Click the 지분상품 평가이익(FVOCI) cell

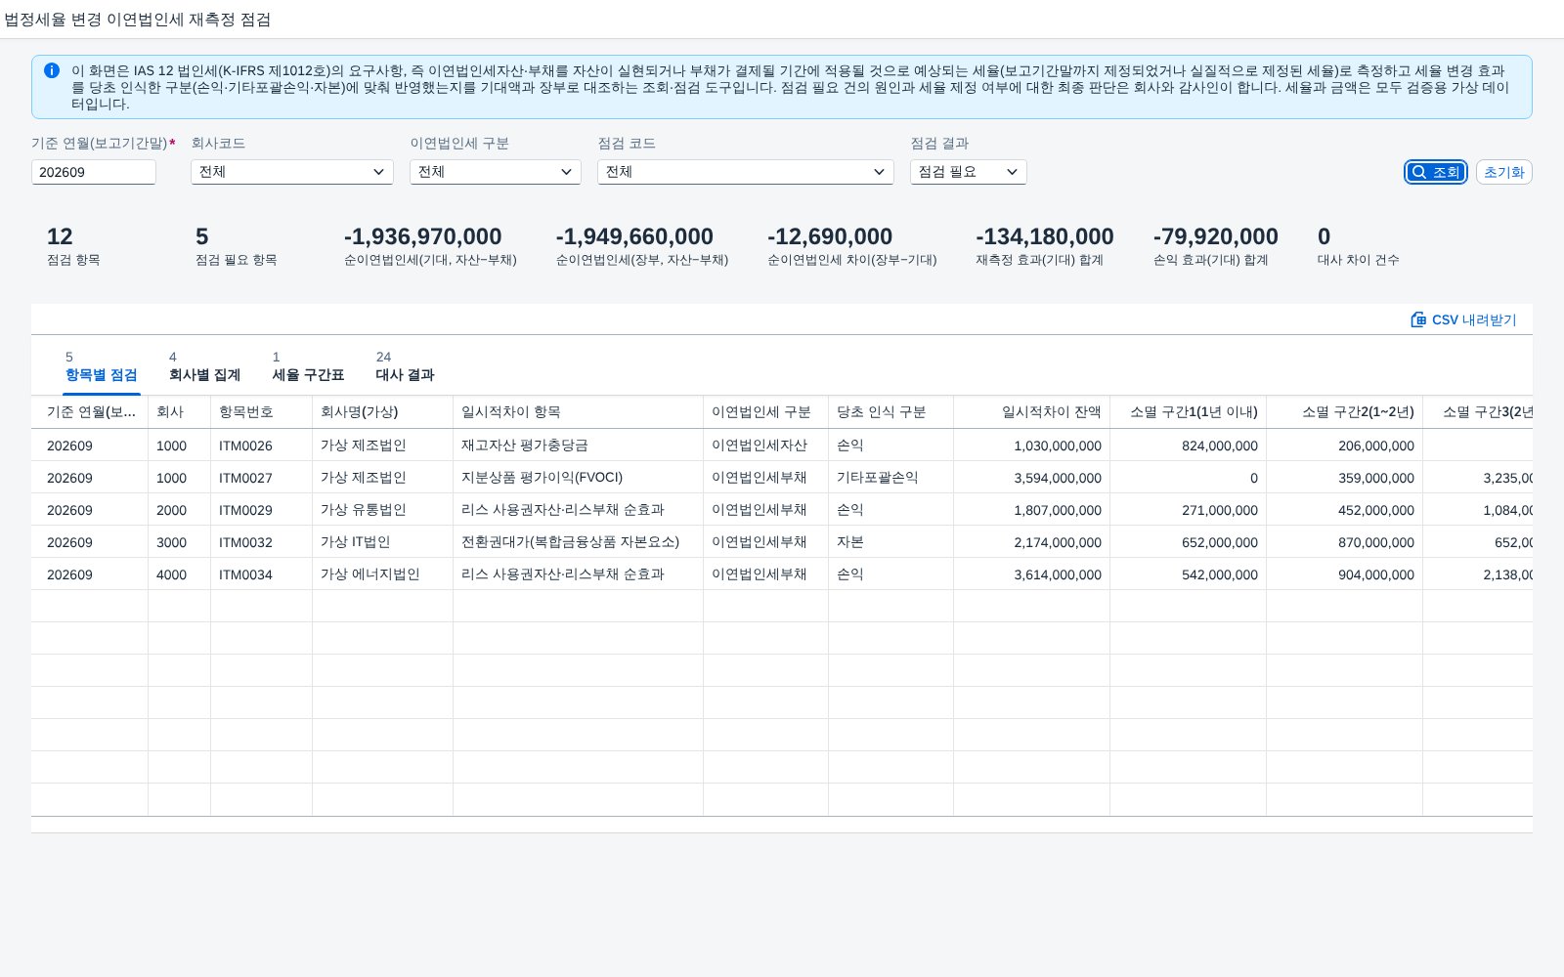tap(578, 478)
